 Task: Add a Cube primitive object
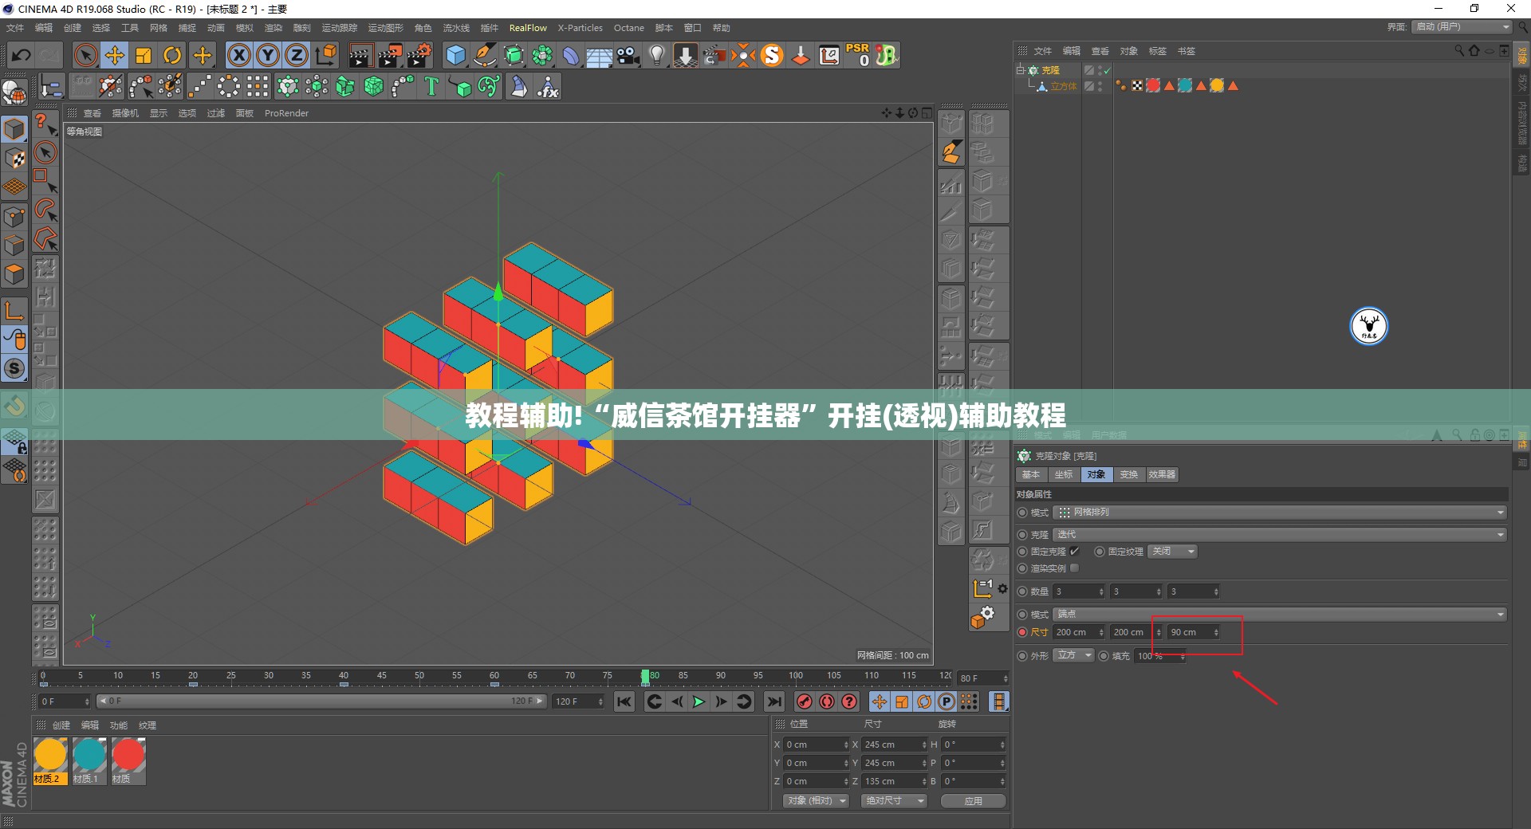click(x=455, y=55)
